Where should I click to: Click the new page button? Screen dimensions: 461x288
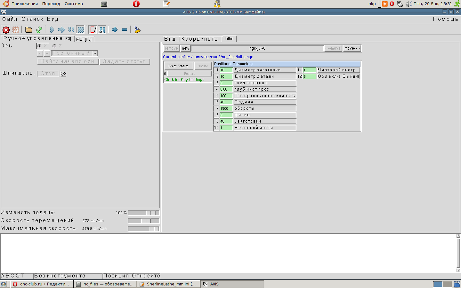point(186,48)
